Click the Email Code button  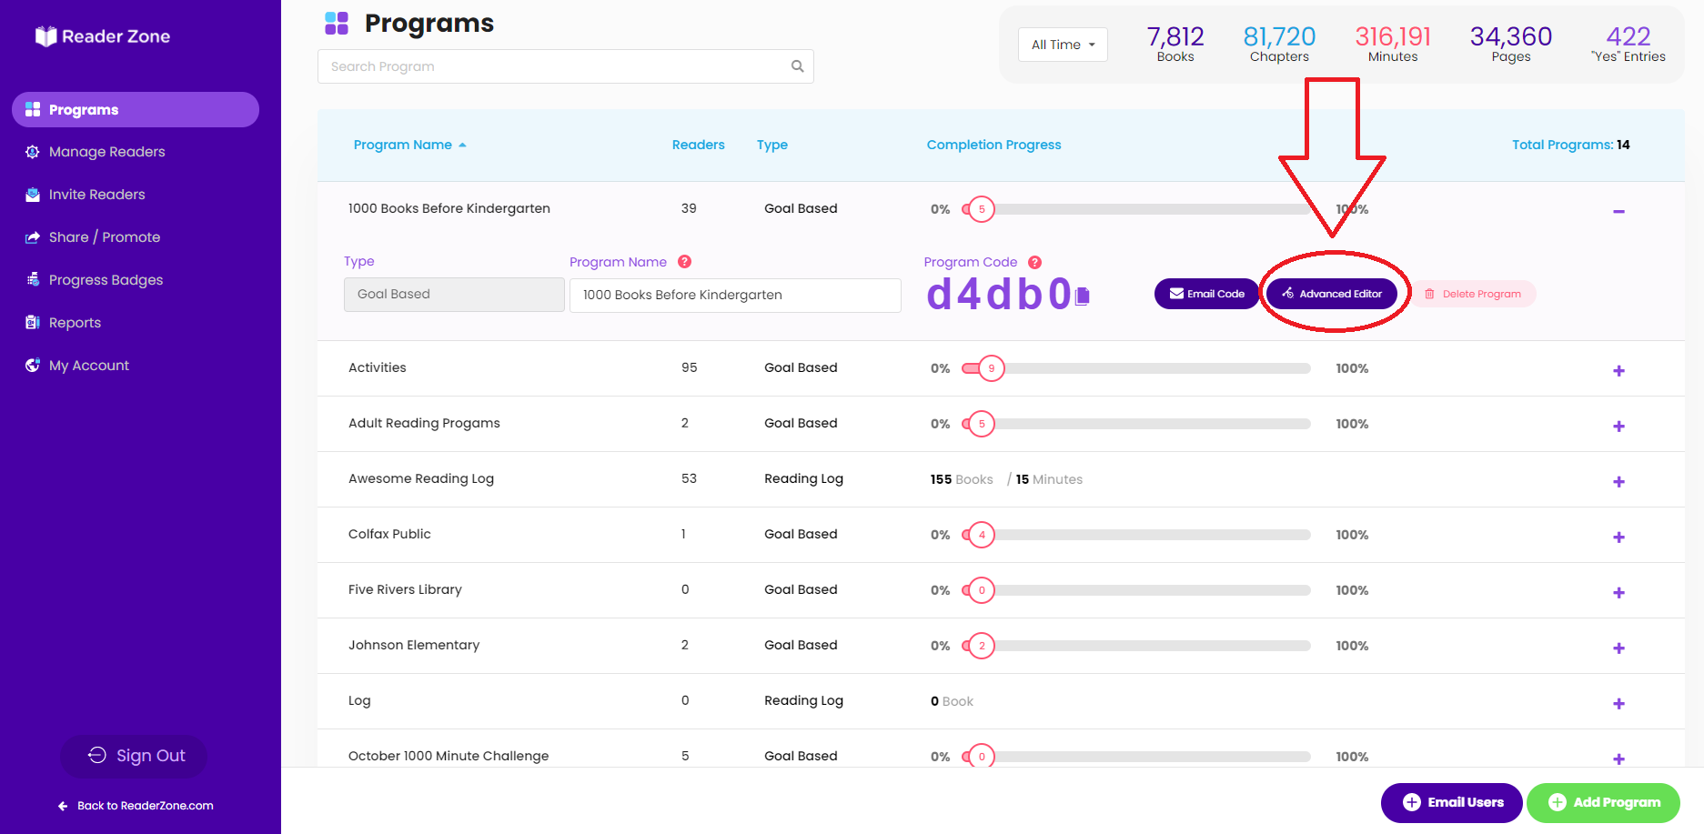(x=1206, y=294)
